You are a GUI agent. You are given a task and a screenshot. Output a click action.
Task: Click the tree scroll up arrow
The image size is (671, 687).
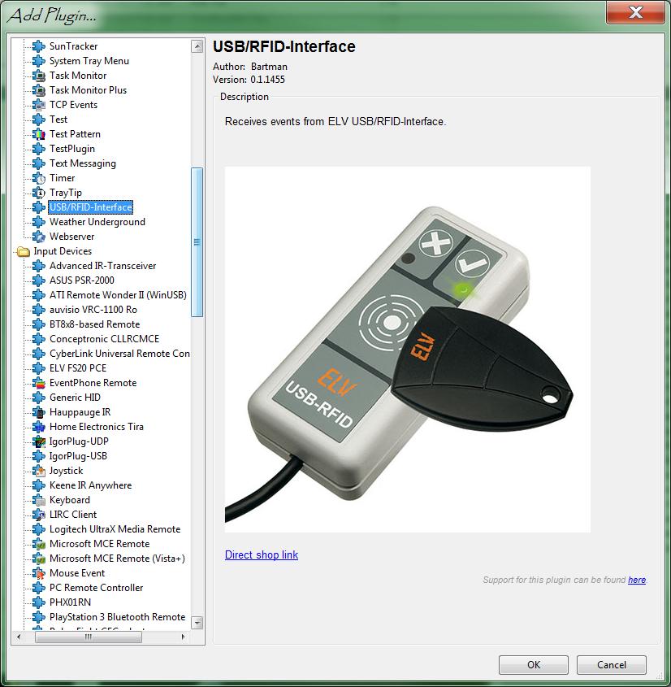(x=197, y=46)
